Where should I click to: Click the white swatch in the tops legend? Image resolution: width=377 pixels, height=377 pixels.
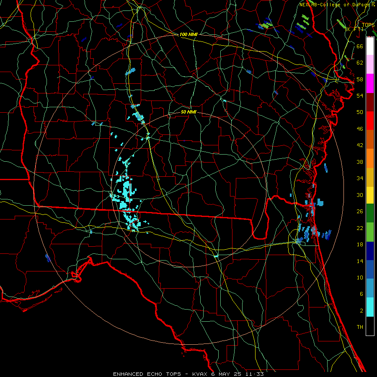pyautogui.click(x=370, y=46)
